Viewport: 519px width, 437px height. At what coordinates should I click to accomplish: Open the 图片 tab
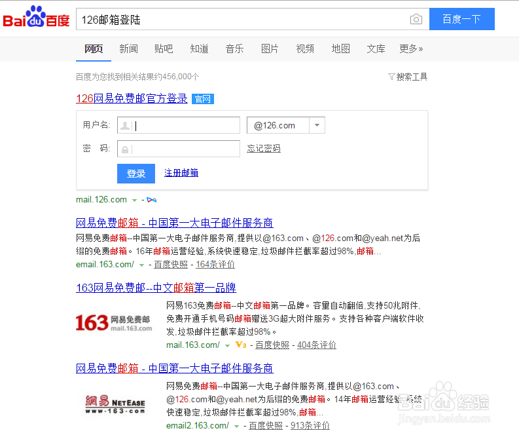click(270, 48)
